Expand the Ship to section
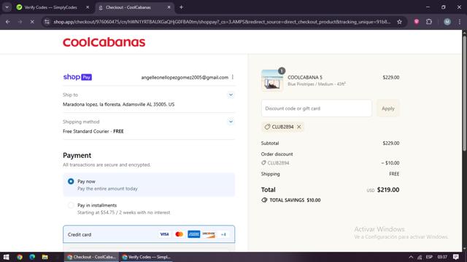This screenshot has width=467, height=262. tap(231, 95)
